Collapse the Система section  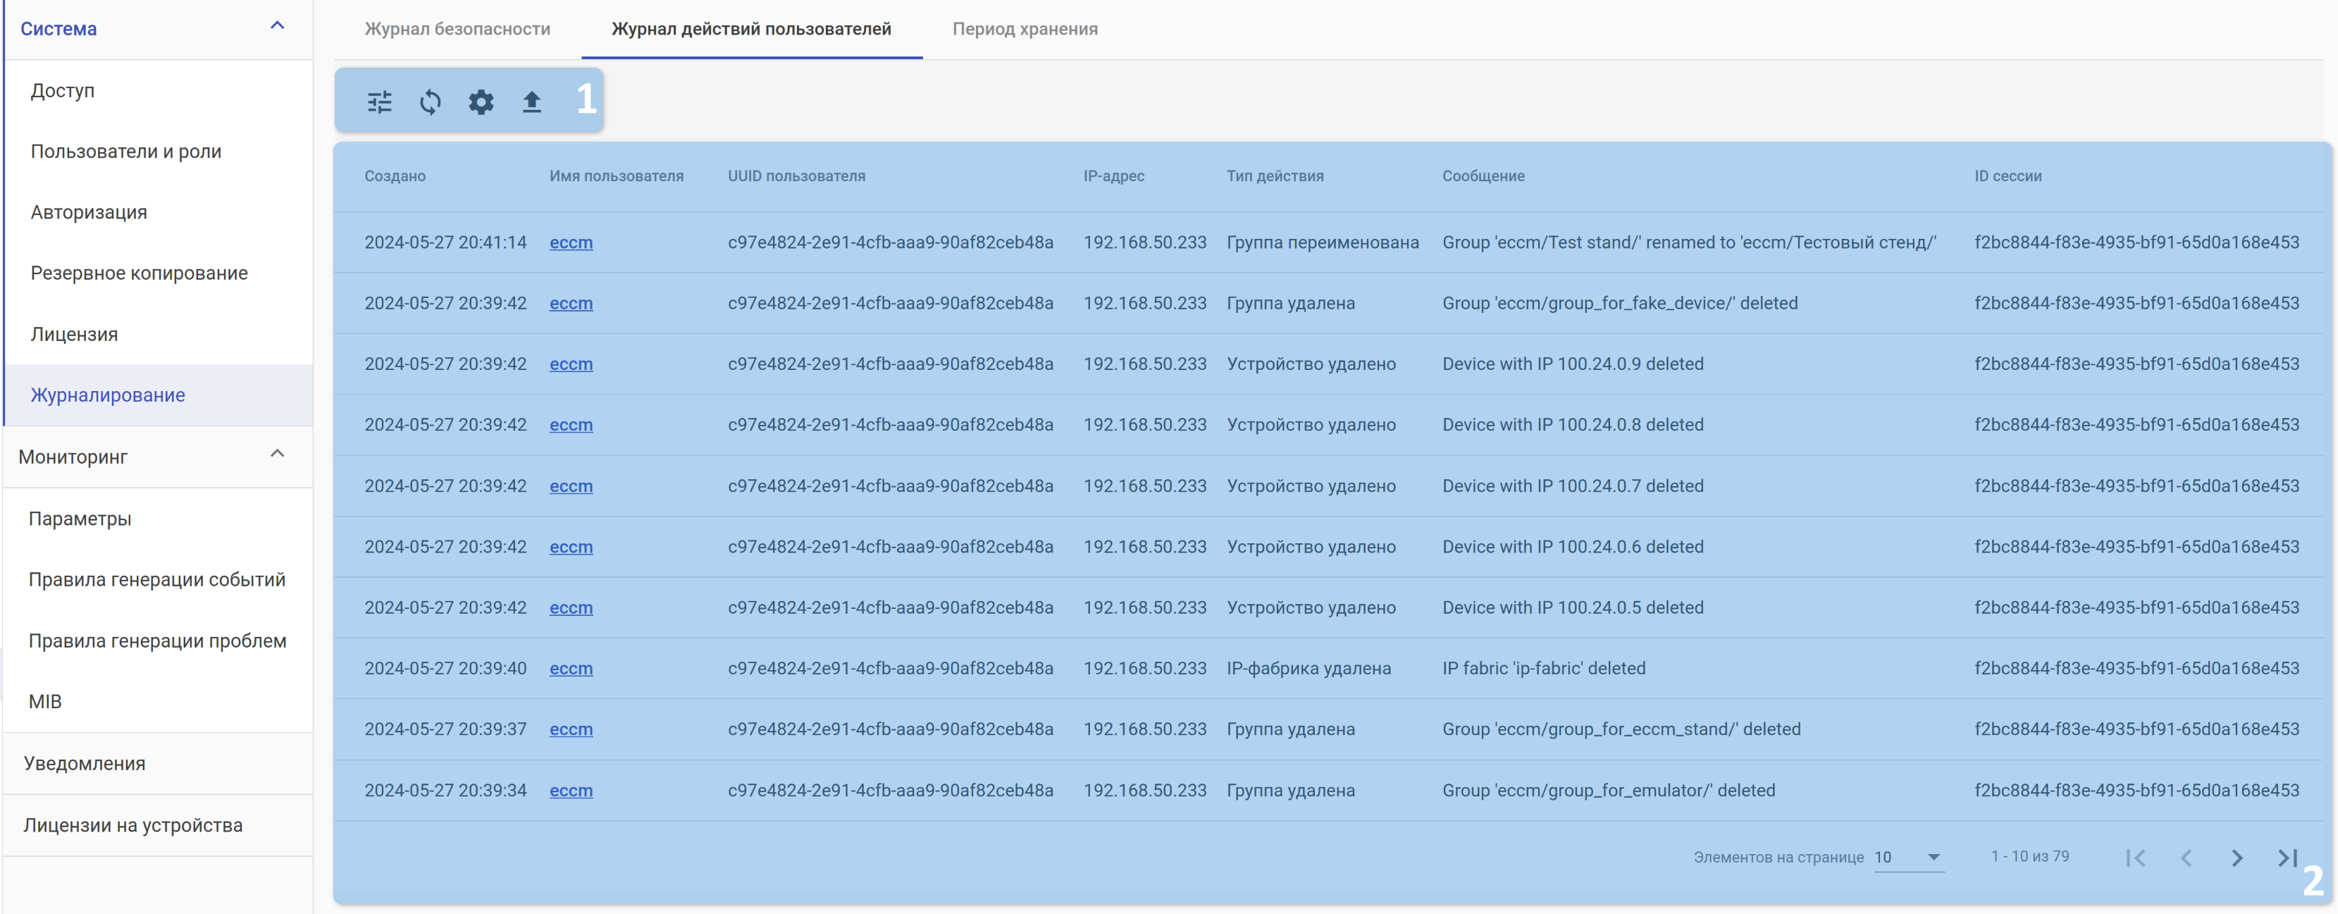click(278, 26)
